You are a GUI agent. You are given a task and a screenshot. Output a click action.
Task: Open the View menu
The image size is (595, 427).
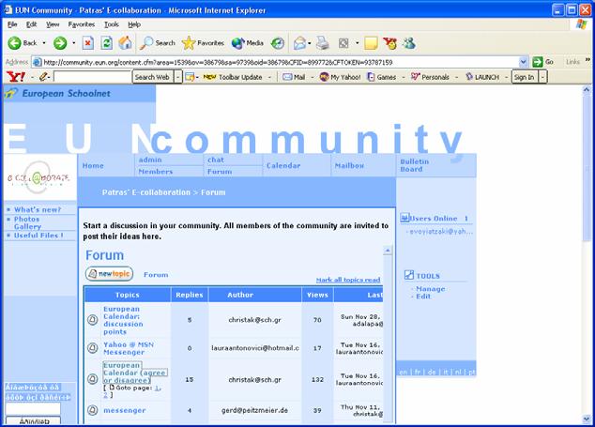(x=53, y=24)
